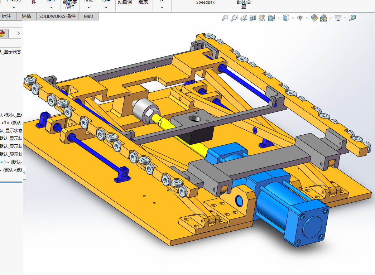The width and height of the screenshot is (375, 275).
Task: Switch to the SOLIDWORKS 插件 tab
Action: point(57,16)
